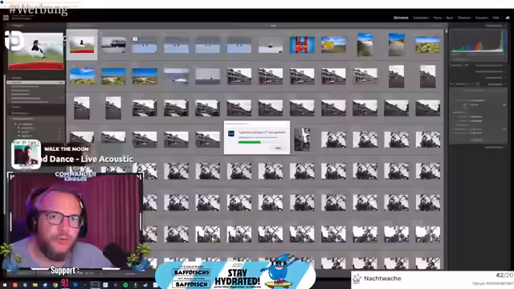Switch to the Bibliothek module
The image size is (514, 289).
(x=401, y=18)
